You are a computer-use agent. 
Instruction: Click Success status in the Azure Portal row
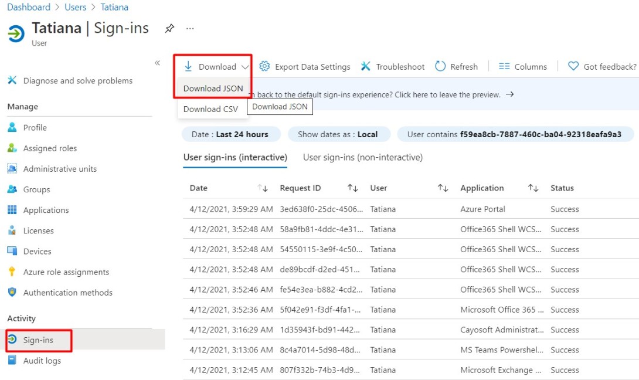click(x=565, y=209)
